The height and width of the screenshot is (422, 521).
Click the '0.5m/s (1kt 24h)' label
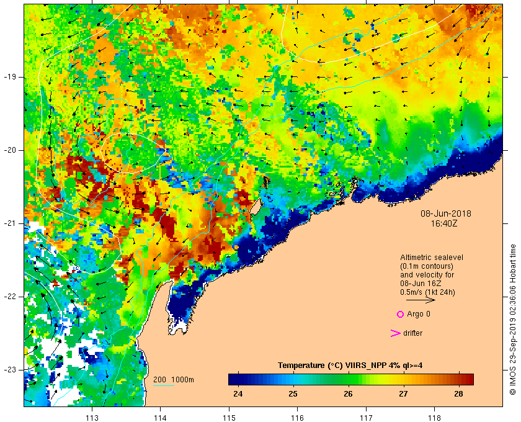point(427,292)
